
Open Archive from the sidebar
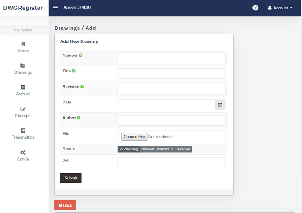23,91
